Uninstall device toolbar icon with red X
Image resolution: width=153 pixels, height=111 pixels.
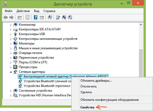coord(64,17)
